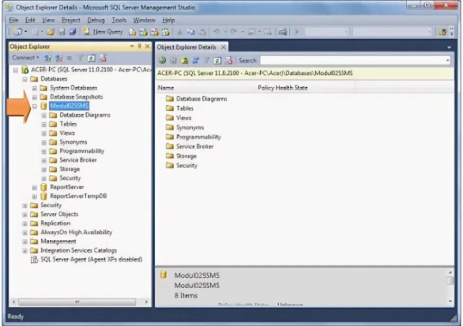Close the Object Explorer panel

click(147, 46)
